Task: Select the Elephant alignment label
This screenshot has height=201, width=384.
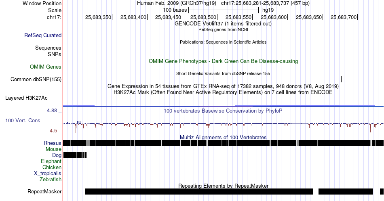Action: tap(51, 161)
